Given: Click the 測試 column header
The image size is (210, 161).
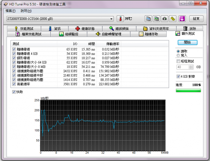Looking at the screenshot, I should point(34,44).
